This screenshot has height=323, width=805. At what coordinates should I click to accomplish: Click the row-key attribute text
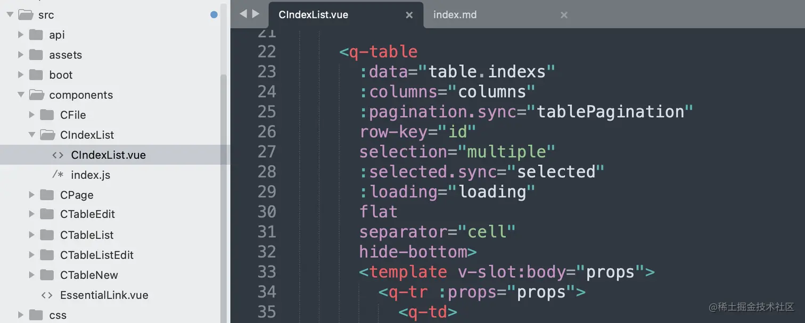tap(393, 132)
